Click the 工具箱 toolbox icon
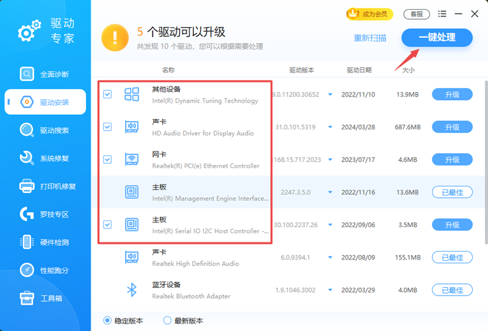488x331 pixels. 27,298
